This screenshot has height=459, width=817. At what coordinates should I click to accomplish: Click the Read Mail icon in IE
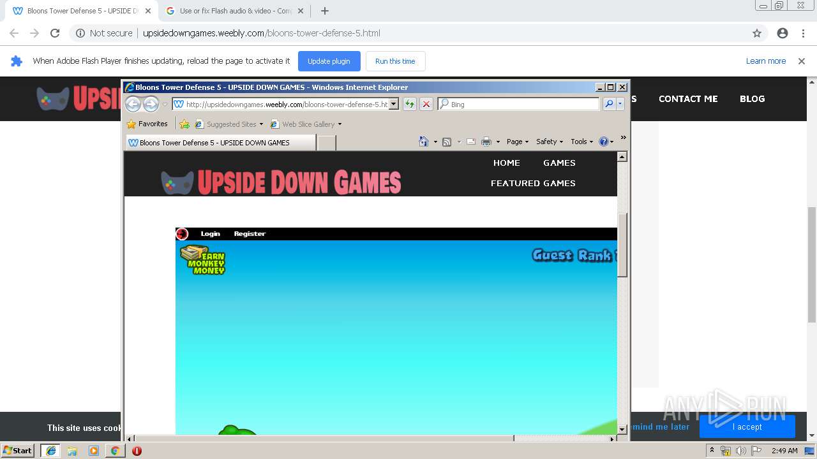coord(471,142)
